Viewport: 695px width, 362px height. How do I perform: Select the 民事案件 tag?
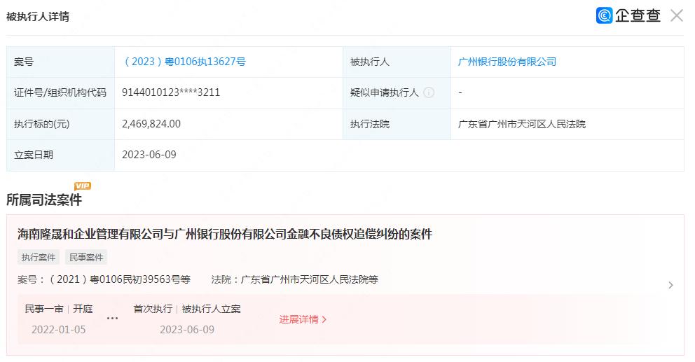point(86,258)
